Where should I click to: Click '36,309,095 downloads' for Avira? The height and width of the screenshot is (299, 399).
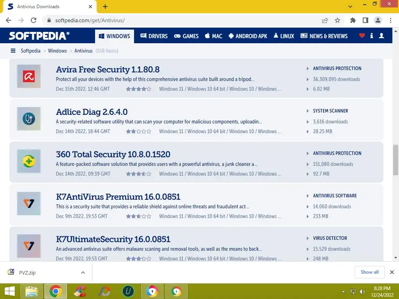coord(336,79)
